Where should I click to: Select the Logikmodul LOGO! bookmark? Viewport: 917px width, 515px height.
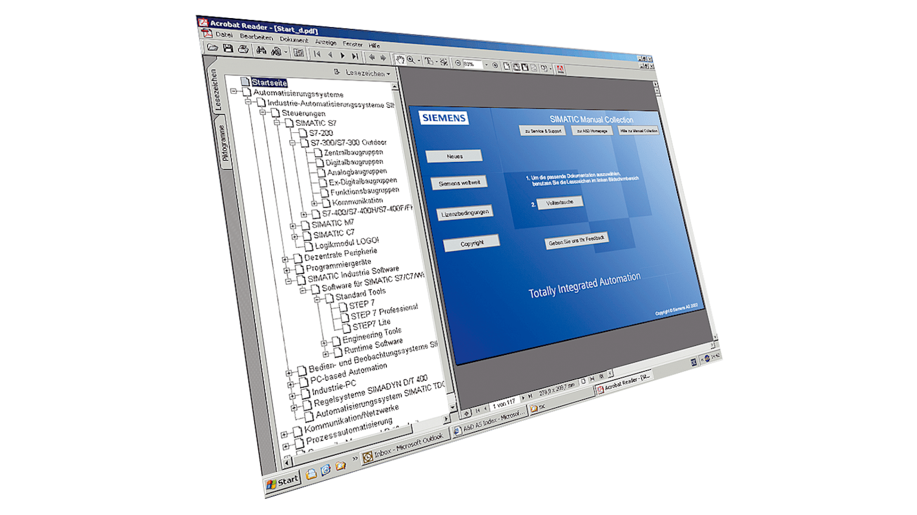point(346,244)
